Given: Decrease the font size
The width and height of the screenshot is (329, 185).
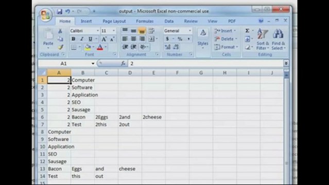Looking at the screenshot, I should [x=112, y=39].
